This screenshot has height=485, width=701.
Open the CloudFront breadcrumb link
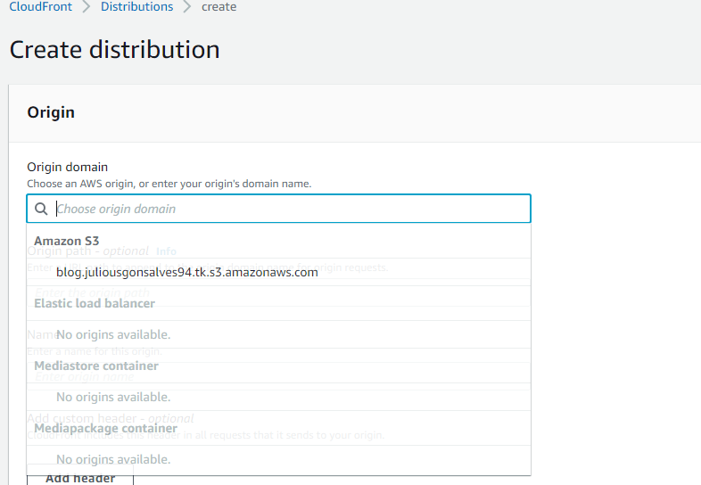(41, 7)
